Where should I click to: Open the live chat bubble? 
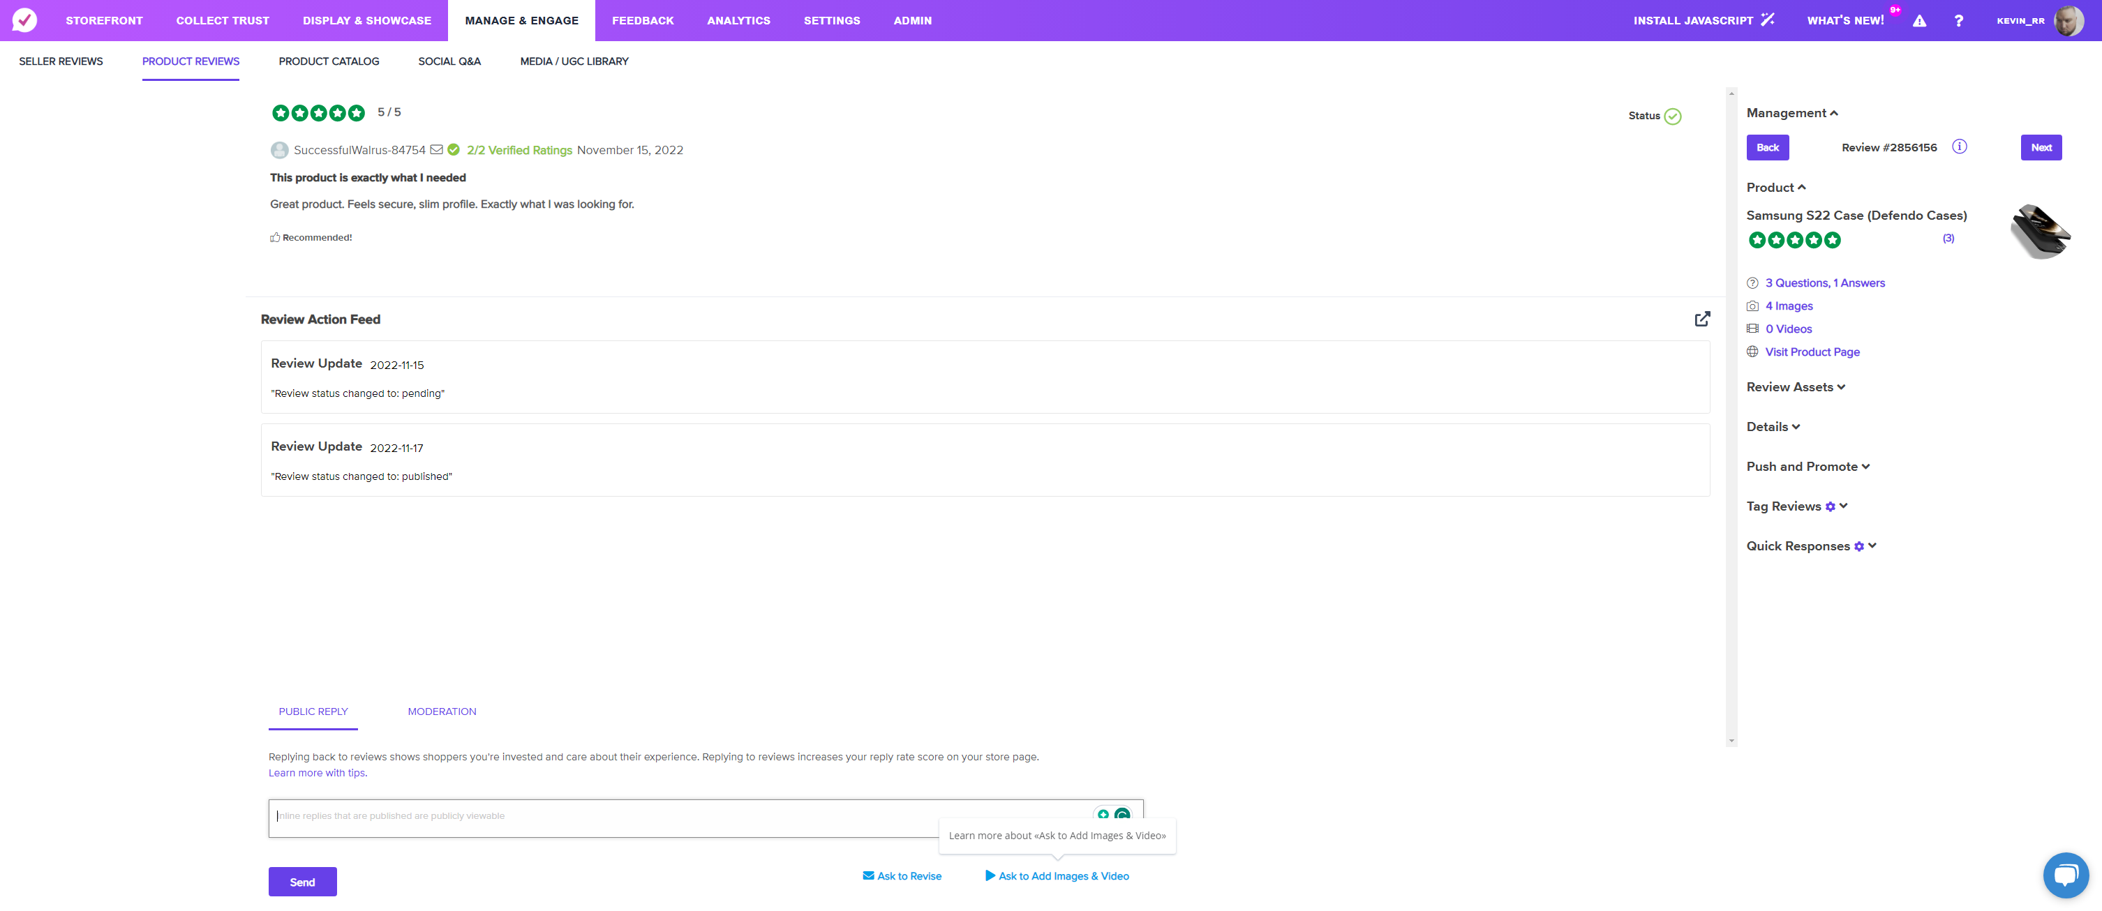2065,875
